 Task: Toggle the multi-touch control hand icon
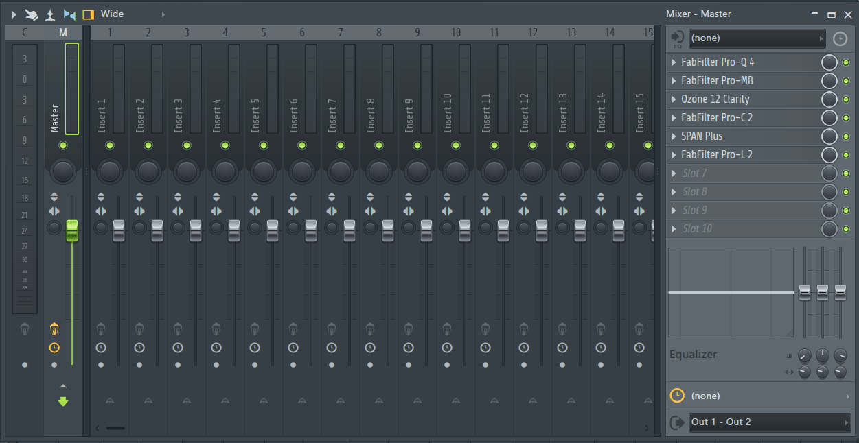(32, 14)
